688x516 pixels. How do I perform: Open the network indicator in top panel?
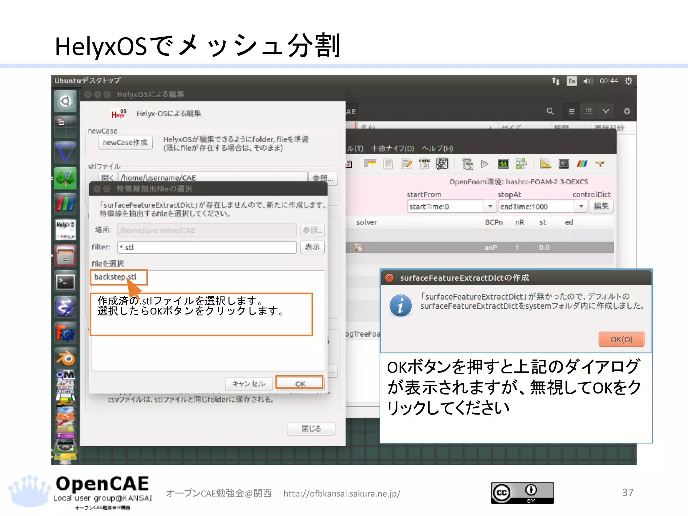(x=556, y=81)
